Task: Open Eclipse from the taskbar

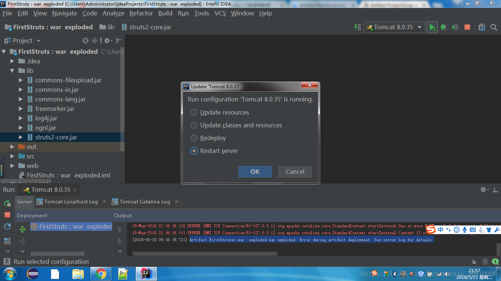Action: (x=33, y=274)
